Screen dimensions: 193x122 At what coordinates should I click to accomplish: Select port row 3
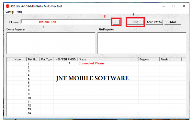(96, 71)
